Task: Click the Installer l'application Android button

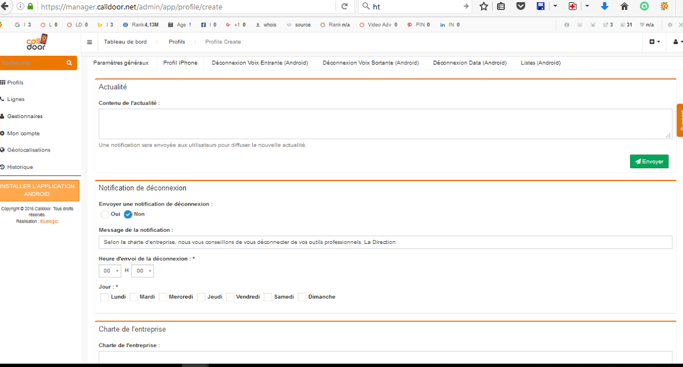Action: [38, 190]
